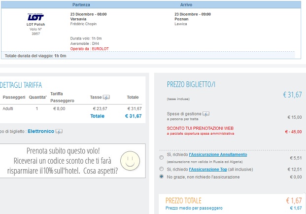Click the Elettronico ticket type text
Image resolution: width=306 pixels, height=214 pixels.
41,131
